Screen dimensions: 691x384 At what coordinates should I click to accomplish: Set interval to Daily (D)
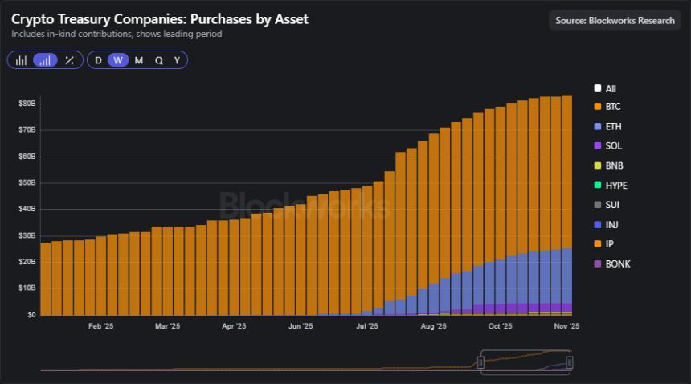coord(98,60)
